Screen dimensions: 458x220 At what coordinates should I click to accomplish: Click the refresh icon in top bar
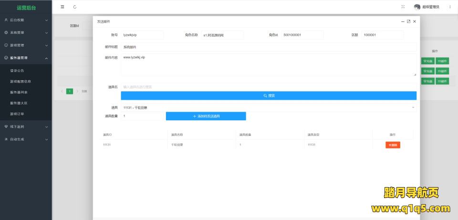coord(75,7)
